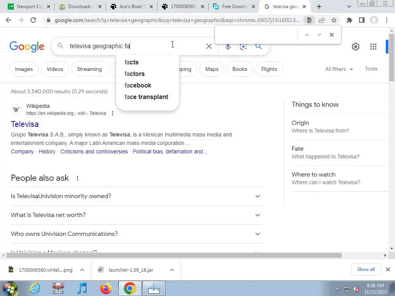Expand 'What is Televisa net worth?' question
Image resolution: width=395 pixels, height=296 pixels.
[x=137, y=215]
